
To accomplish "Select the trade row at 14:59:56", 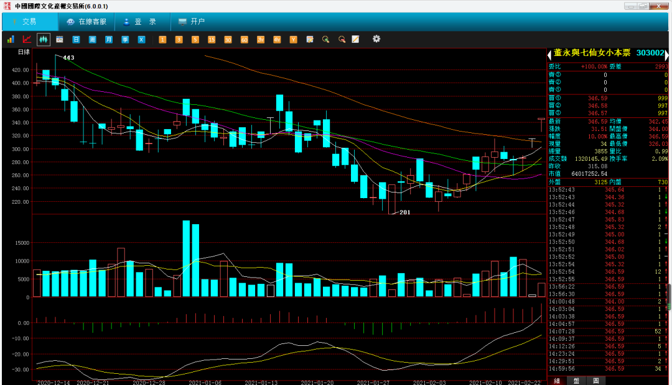I will pyautogui.click(x=608, y=368).
